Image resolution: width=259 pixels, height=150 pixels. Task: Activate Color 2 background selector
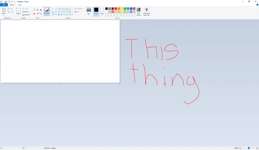click(102, 12)
